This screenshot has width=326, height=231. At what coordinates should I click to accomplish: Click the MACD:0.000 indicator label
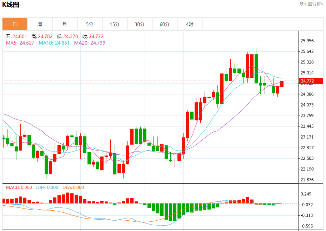tap(19, 188)
